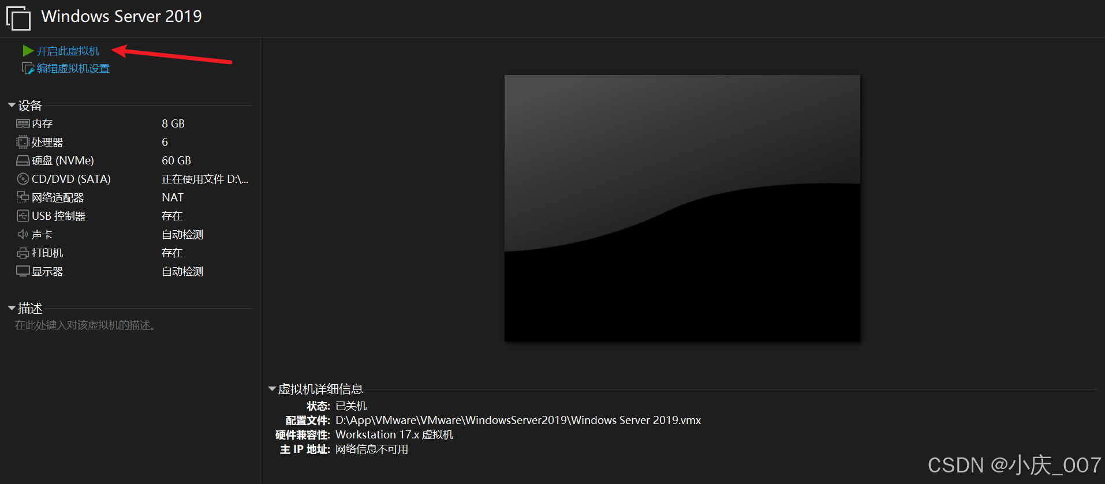Screen dimensions: 1105x484
Task: Click the Workstation 17.x 虚拟机 compatibility value
Action: click(x=394, y=434)
